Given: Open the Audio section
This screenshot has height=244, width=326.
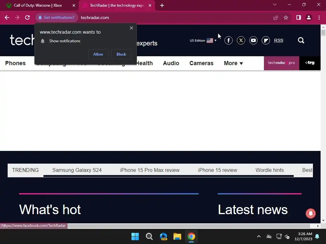Looking at the screenshot, I should (x=171, y=63).
